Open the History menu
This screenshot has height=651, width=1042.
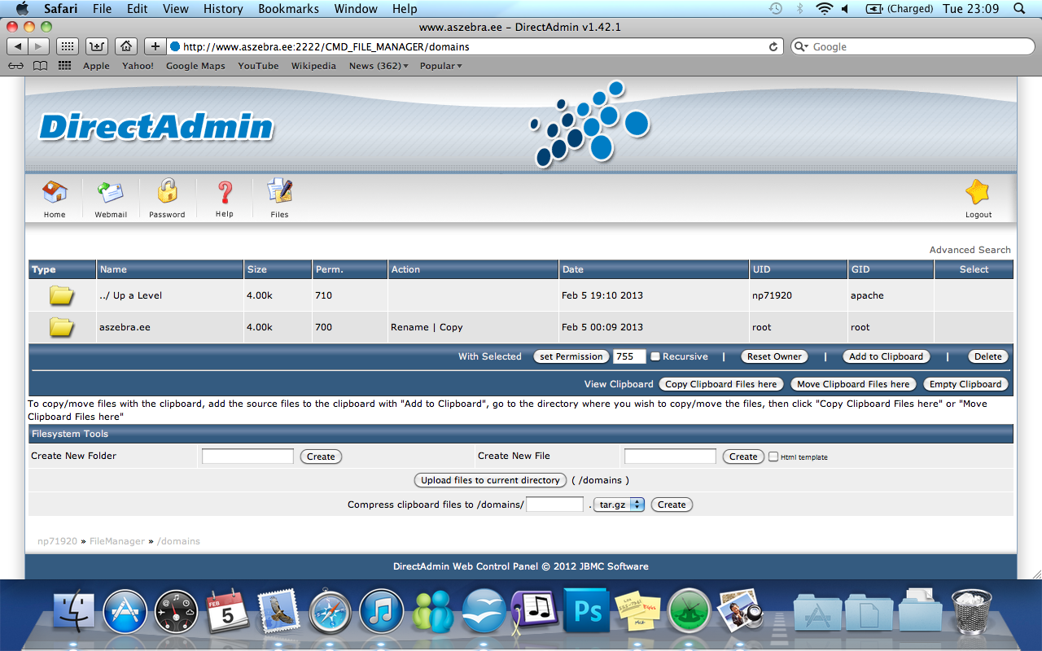(x=223, y=9)
